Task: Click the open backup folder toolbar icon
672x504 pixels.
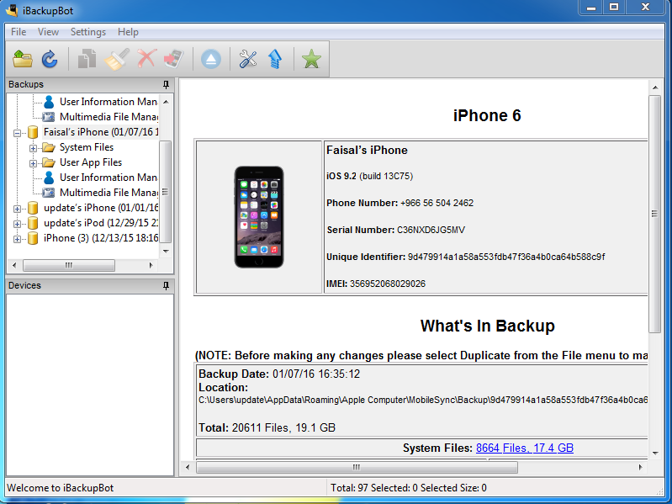Action: (23, 59)
